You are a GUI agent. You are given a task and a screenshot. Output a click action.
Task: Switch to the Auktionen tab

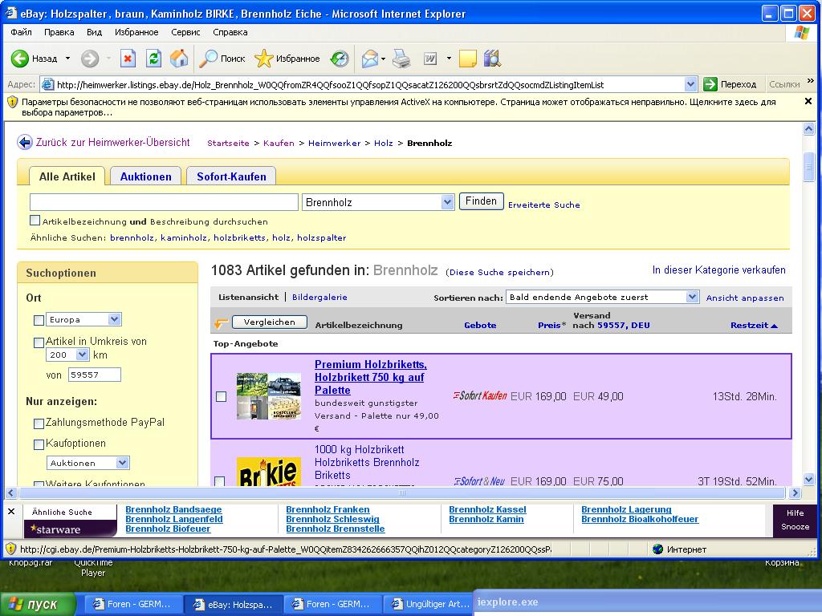146,176
